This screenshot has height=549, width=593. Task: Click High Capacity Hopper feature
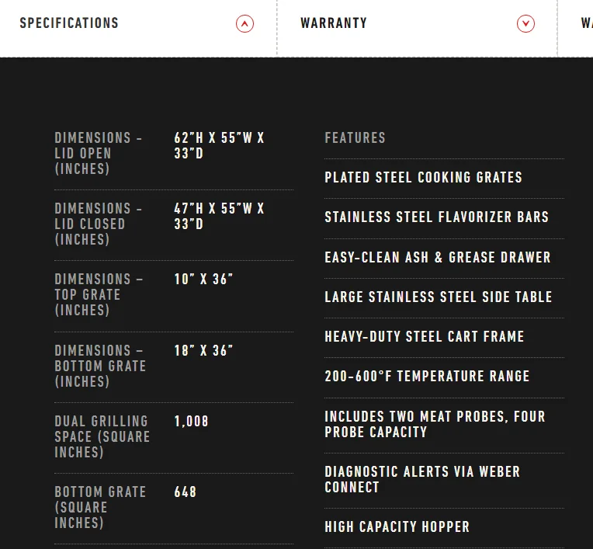(397, 526)
